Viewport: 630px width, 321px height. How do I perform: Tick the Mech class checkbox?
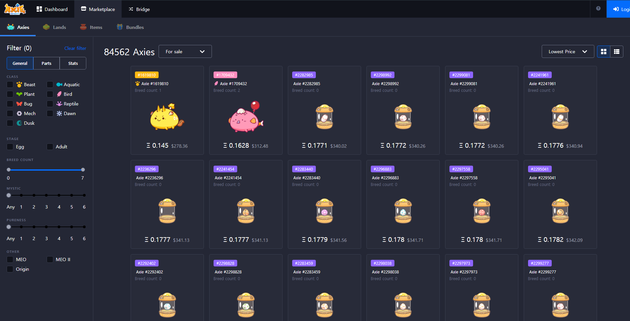[x=10, y=113]
